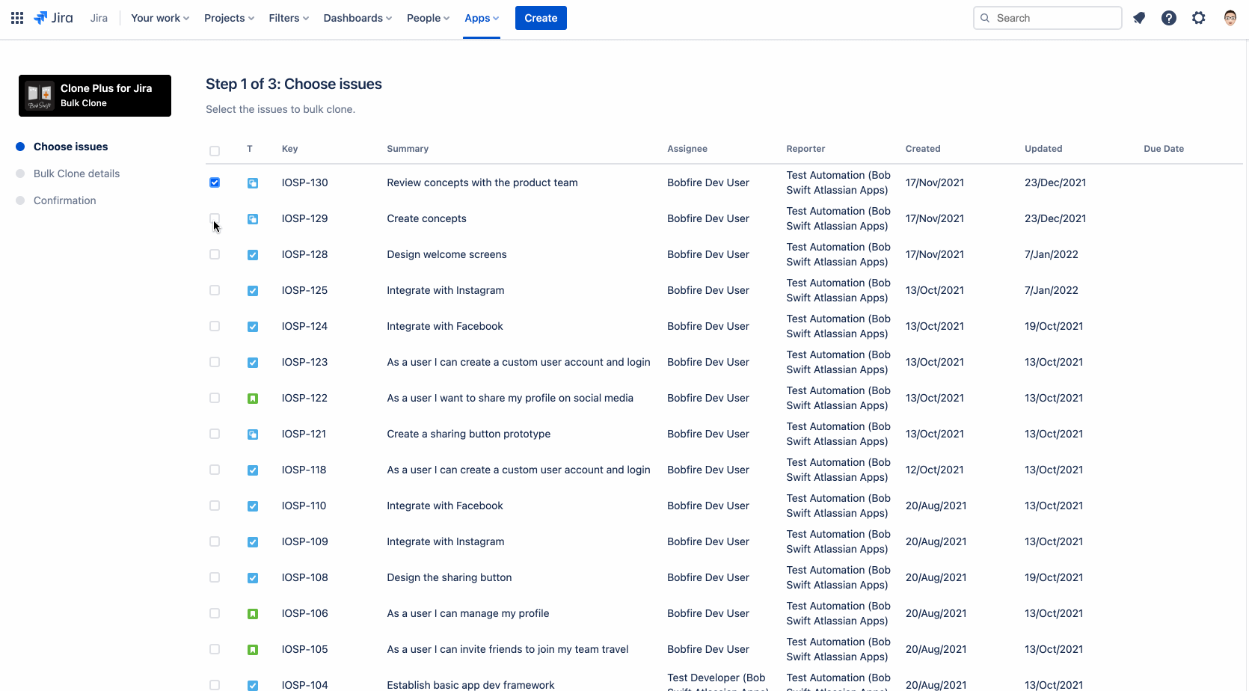Open the Dashboards dropdown
1249x691 pixels.
pos(357,18)
